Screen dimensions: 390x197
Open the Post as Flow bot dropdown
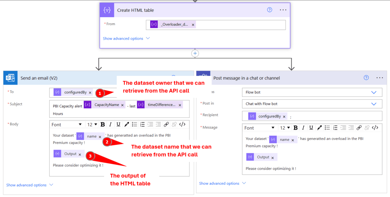pos(373,92)
